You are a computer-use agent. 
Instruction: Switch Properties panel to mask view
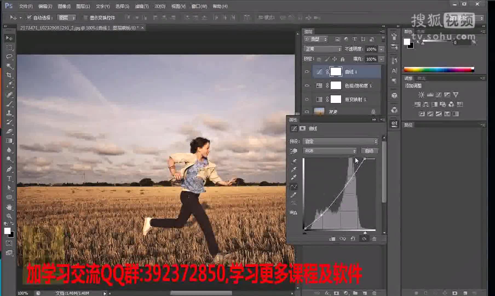pyautogui.click(x=303, y=129)
